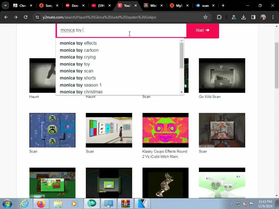Image resolution: width=279 pixels, height=209 pixels.
Task: Open Chrome Labs flask icon
Action: tap(233, 17)
